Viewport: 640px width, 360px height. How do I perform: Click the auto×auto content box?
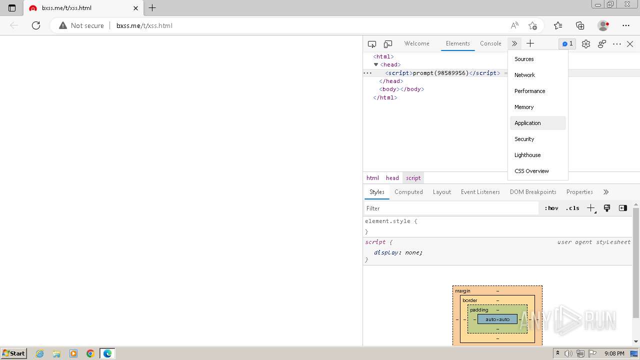pyautogui.click(x=497, y=319)
